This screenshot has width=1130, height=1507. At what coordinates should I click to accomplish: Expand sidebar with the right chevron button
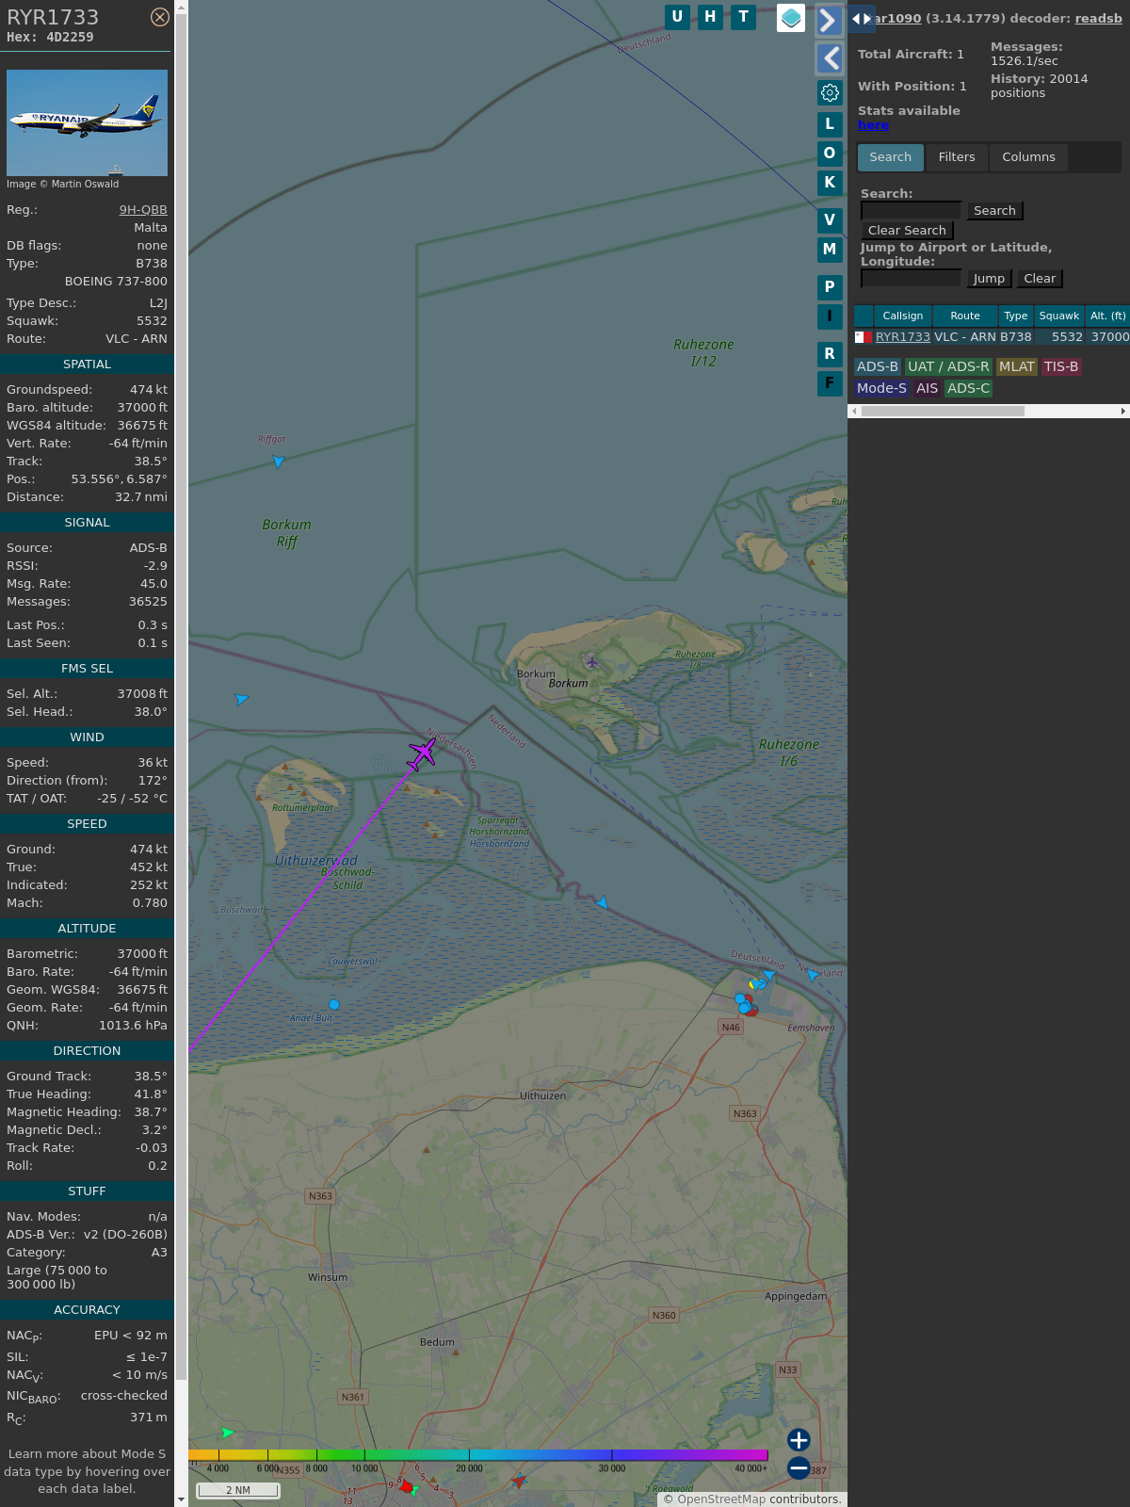829,21
